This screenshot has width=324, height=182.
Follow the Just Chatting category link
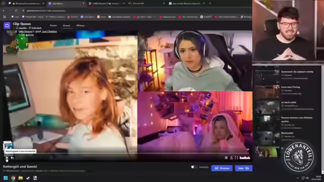pos(49,31)
